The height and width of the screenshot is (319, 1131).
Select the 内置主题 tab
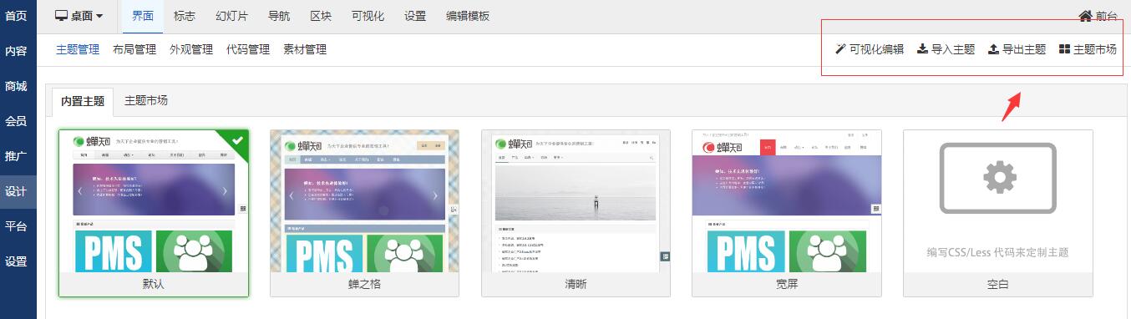click(x=83, y=101)
